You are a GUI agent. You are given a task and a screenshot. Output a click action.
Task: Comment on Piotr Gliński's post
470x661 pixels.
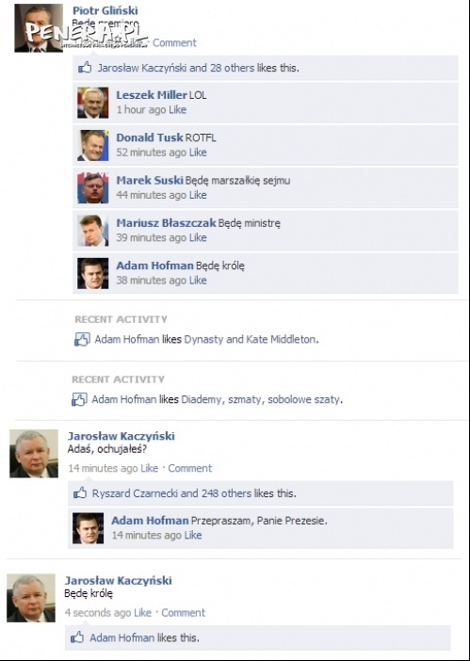click(x=174, y=42)
